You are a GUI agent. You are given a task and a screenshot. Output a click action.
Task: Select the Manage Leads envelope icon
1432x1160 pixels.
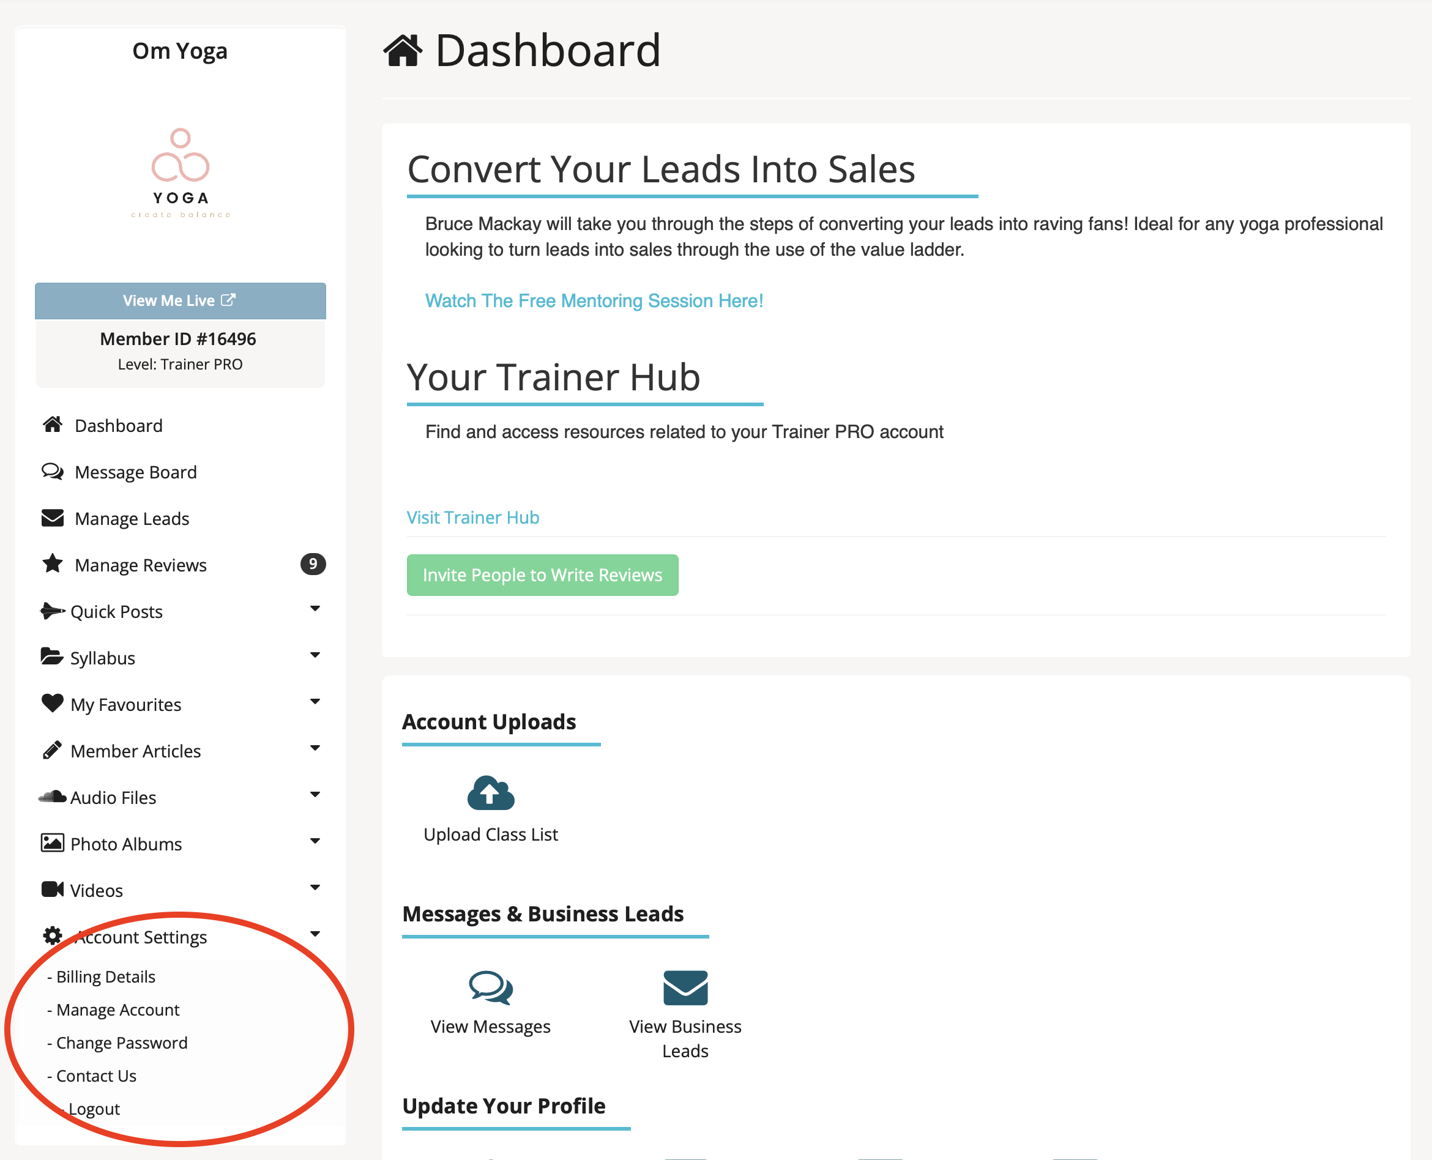click(x=52, y=518)
